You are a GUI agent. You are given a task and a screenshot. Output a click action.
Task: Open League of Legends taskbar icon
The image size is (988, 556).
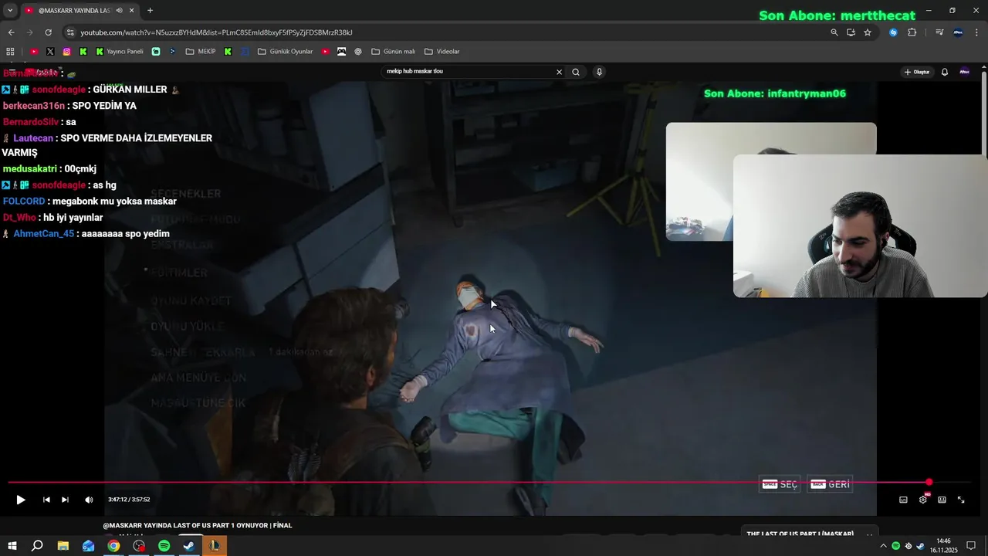tap(215, 546)
